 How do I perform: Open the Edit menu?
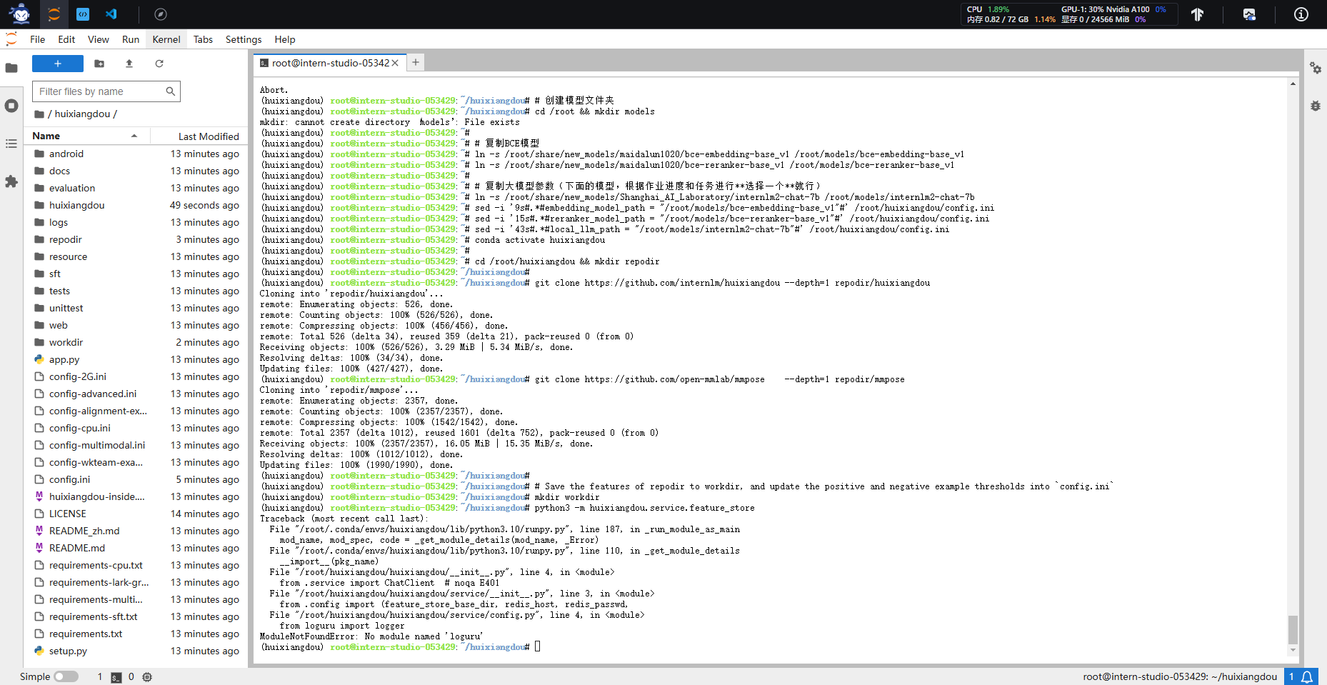pyautogui.click(x=66, y=39)
